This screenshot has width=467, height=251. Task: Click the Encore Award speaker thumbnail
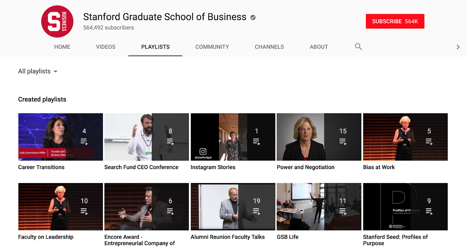(147, 207)
